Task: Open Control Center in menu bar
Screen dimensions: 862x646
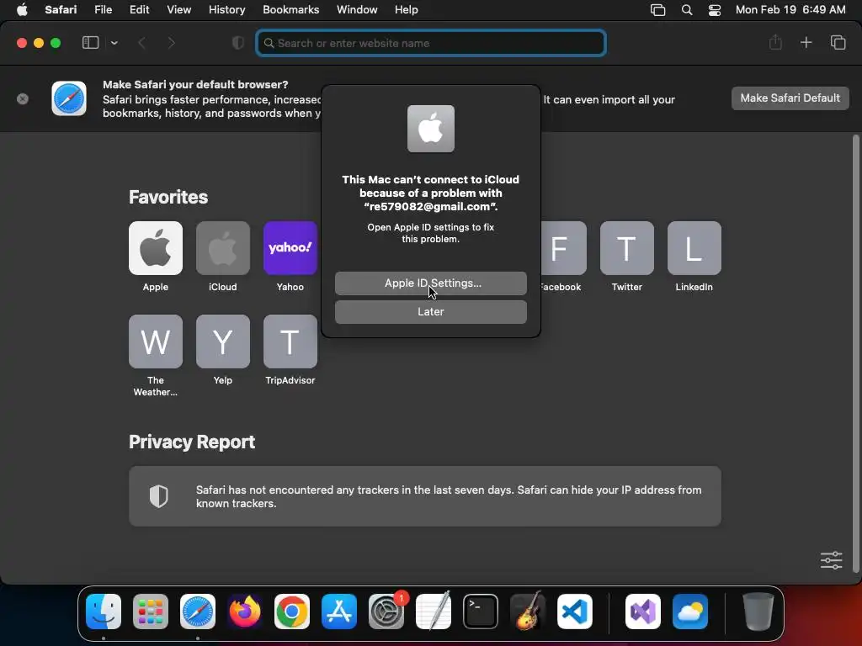Action: click(714, 10)
